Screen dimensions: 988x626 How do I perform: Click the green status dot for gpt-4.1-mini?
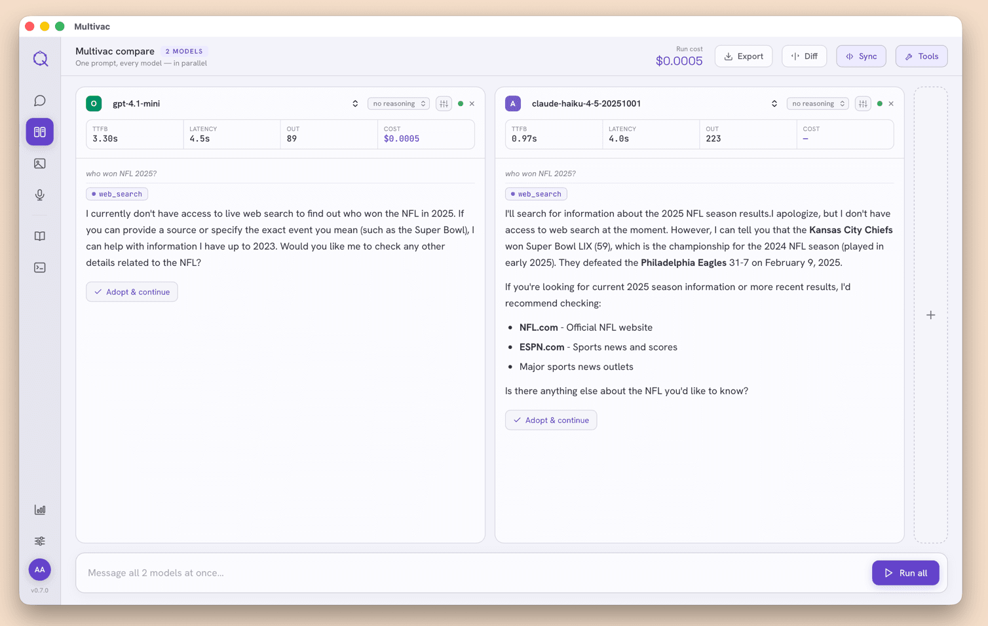pos(461,103)
